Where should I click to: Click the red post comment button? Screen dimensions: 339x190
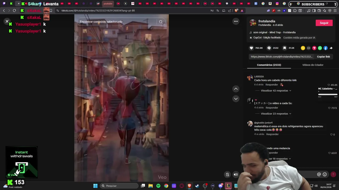pyautogui.click(x=333, y=174)
